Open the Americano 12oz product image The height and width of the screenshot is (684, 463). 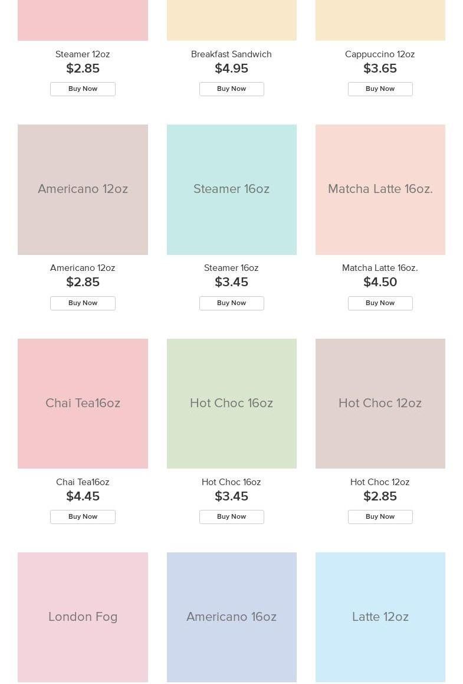[x=83, y=189]
